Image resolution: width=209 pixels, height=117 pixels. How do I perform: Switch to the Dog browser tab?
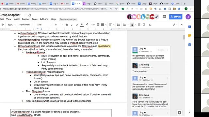point(87,4)
